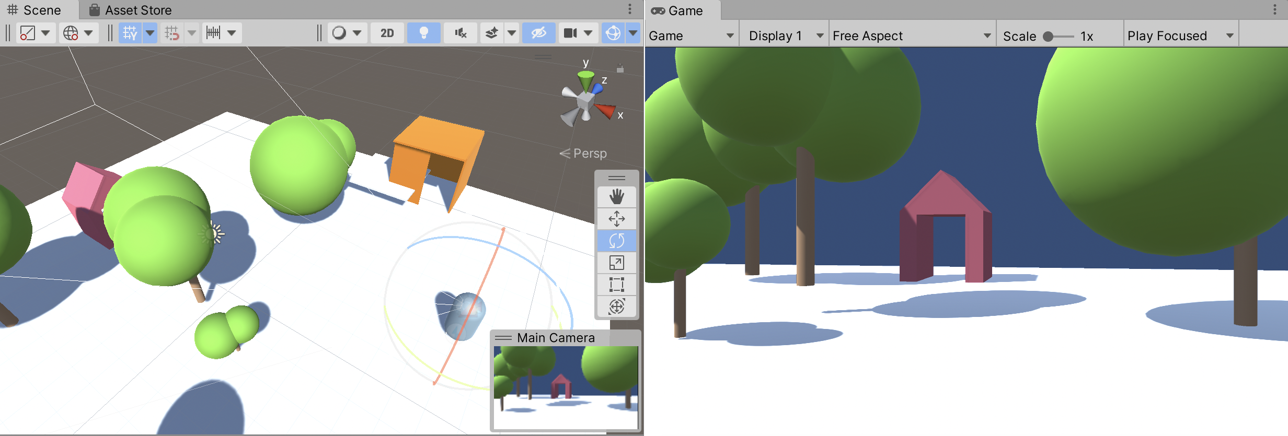1288x436 pixels.
Task: Toggle scene lighting bulb button
Action: 423,33
